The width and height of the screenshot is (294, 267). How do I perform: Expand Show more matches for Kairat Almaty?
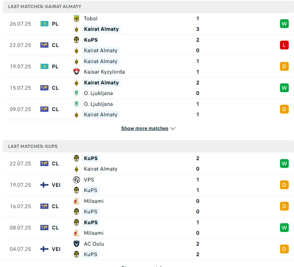click(144, 129)
